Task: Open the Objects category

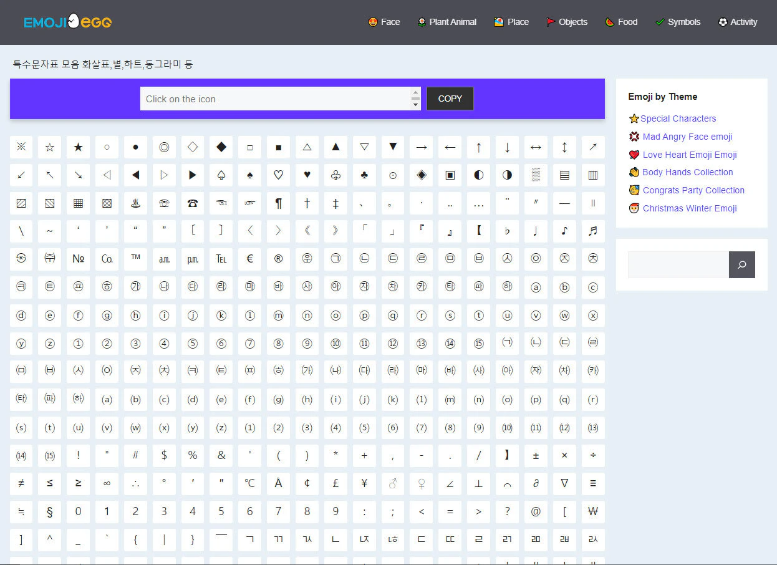Action: [567, 22]
